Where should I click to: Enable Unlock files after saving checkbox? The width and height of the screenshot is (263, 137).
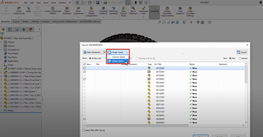(83, 130)
